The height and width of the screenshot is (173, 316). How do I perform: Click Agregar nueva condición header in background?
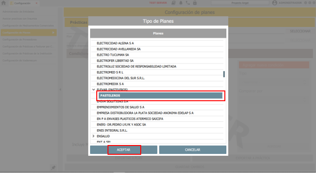(274, 65)
